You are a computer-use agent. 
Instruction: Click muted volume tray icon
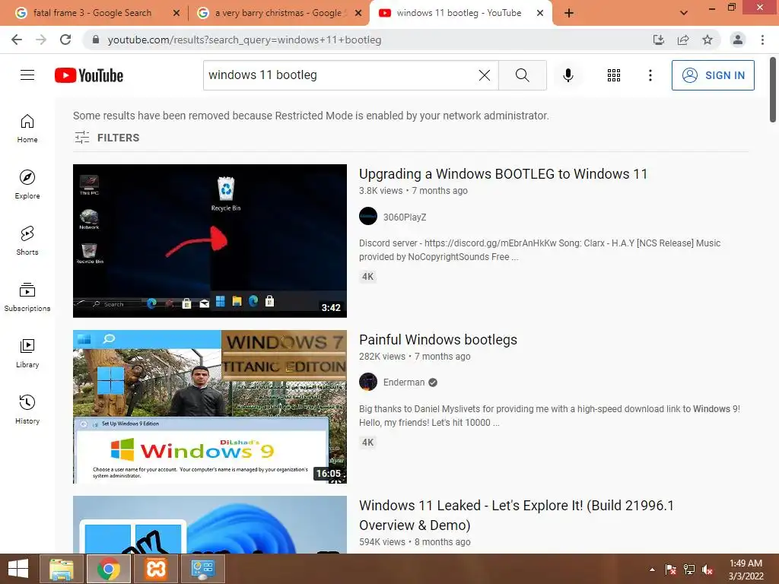coord(707,570)
